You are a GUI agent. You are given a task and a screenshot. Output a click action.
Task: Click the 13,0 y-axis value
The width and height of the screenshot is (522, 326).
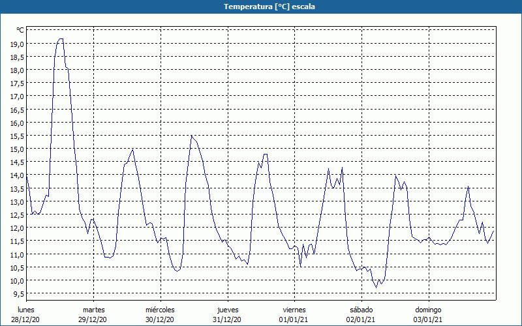pyautogui.click(x=18, y=202)
